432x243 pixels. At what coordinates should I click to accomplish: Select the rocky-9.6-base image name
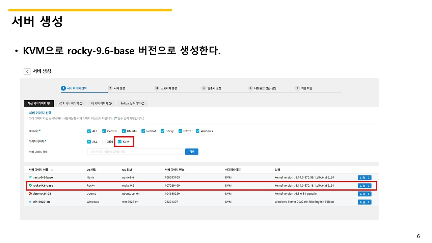tap(43, 186)
